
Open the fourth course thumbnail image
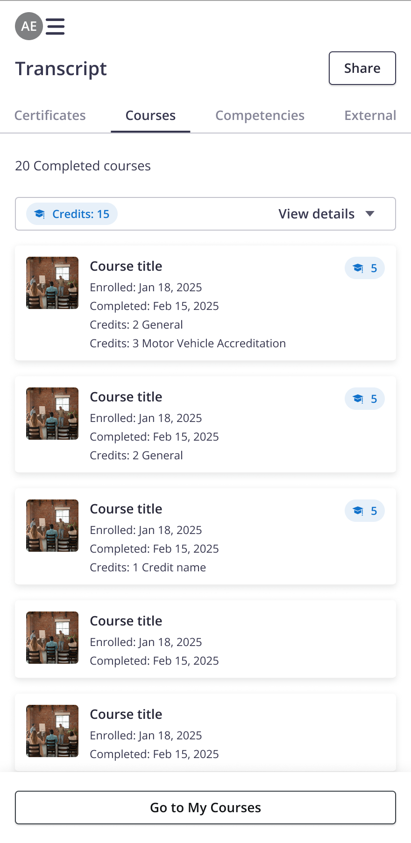coord(52,638)
